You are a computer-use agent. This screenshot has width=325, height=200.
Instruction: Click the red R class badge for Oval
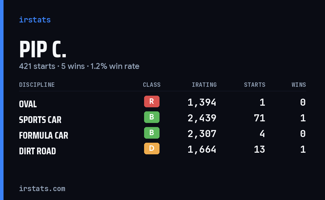click(152, 101)
